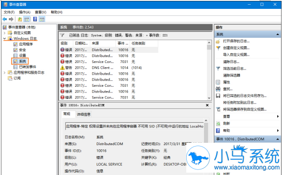
Task: Click 清除筛选器 action
Action: (232, 76)
